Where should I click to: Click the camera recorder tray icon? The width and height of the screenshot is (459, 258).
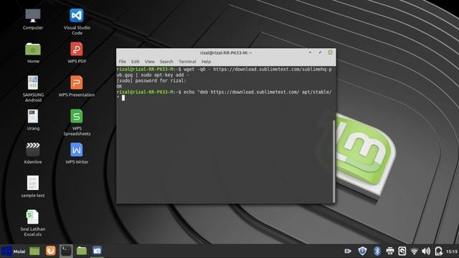[x=348, y=251]
